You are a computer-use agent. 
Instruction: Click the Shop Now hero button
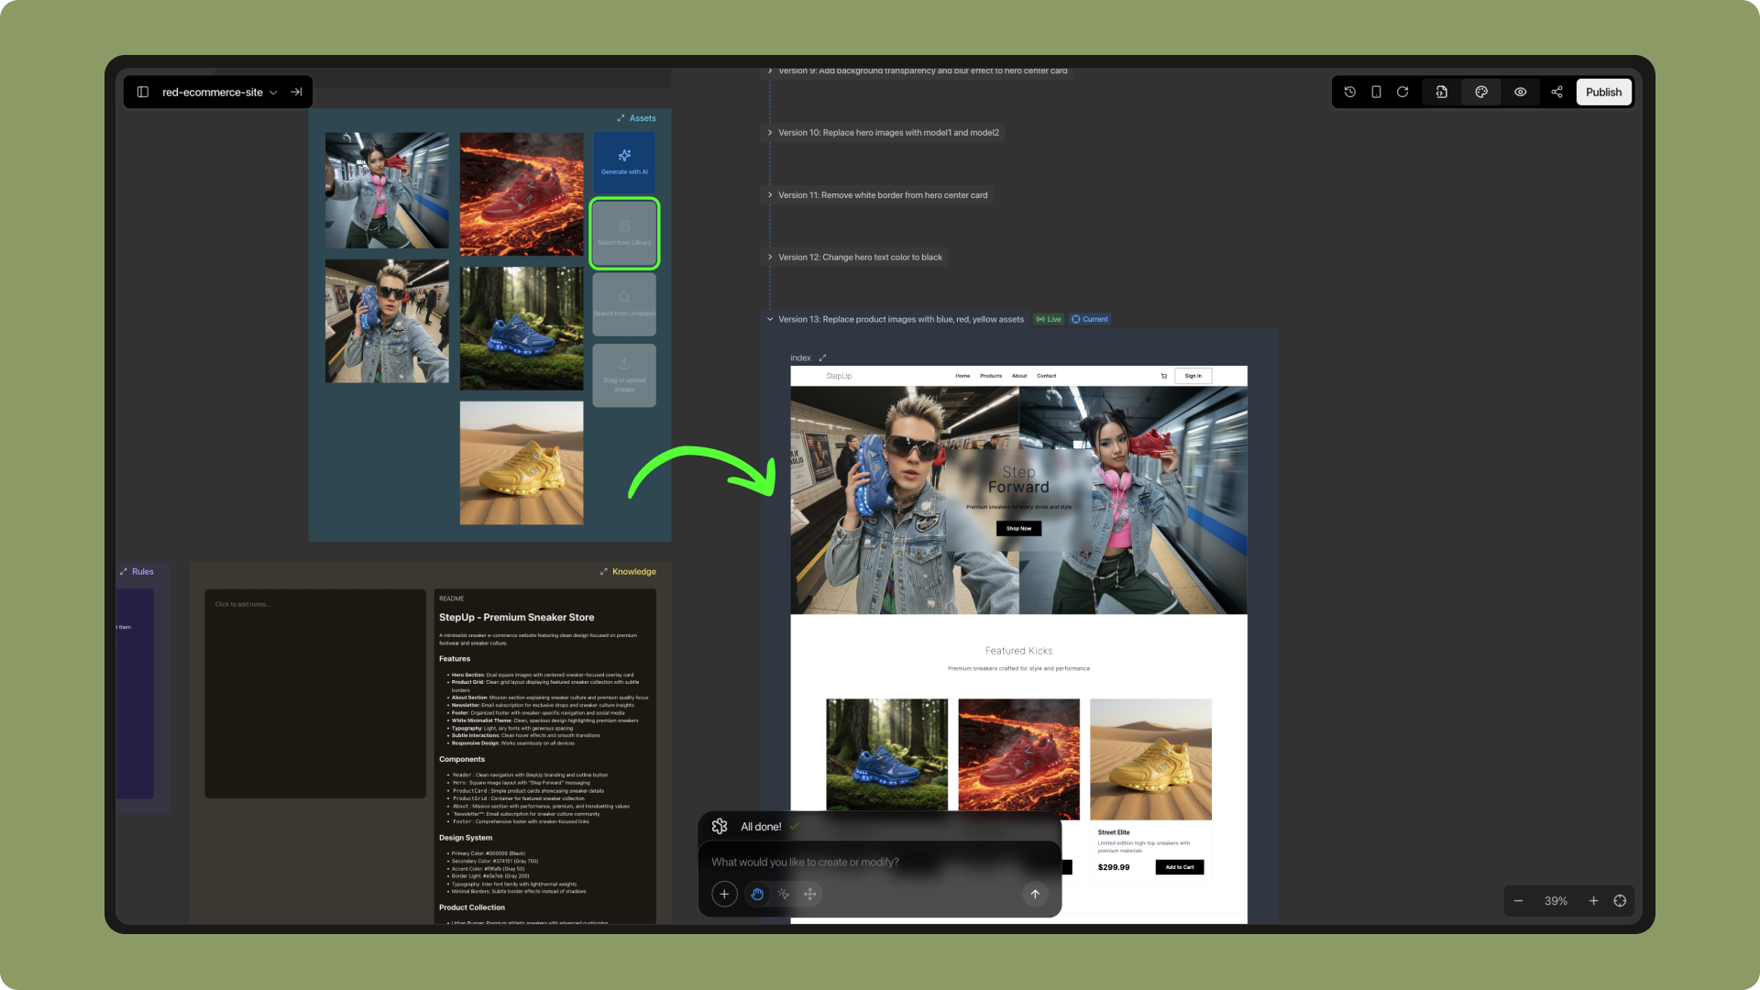click(1018, 529)
